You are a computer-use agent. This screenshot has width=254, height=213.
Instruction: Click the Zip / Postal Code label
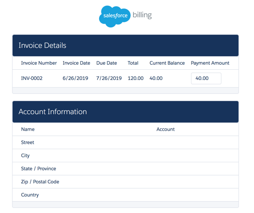pos(40,182)
